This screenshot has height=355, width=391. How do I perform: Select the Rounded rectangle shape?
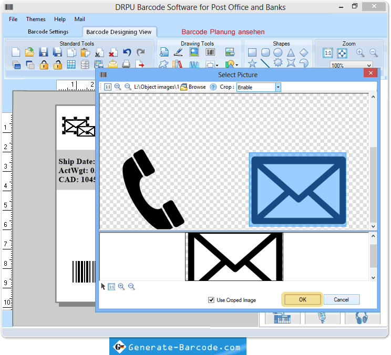(265, 53)
